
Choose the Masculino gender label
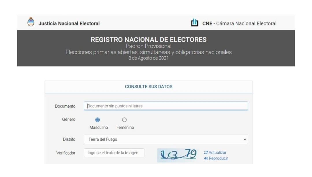tap(99, 127)
